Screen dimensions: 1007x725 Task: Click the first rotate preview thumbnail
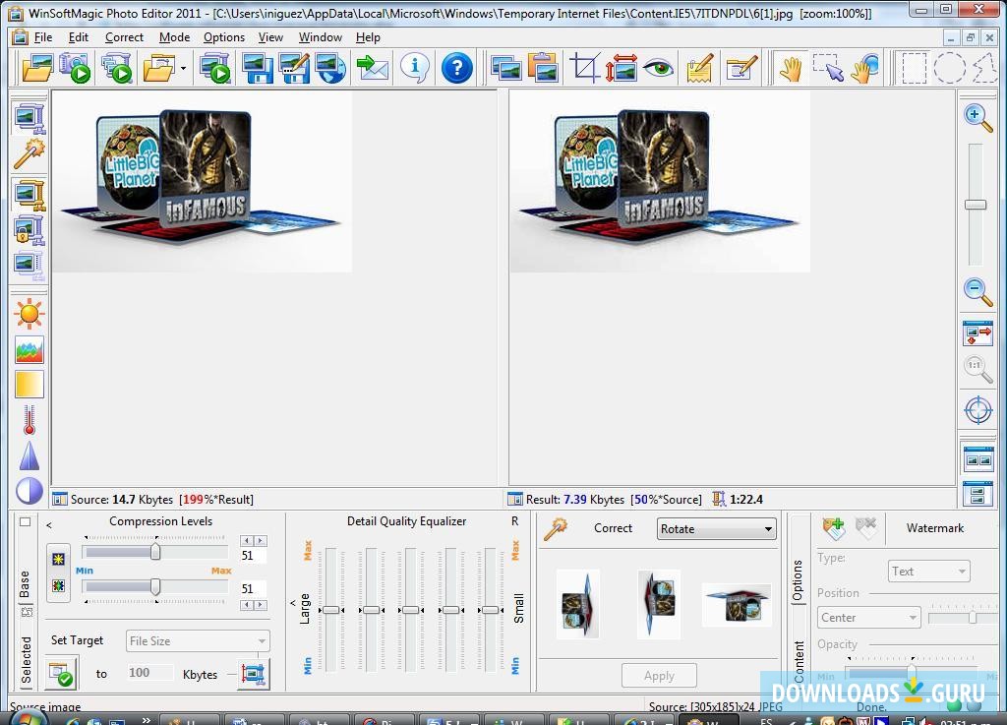point(577,604)
